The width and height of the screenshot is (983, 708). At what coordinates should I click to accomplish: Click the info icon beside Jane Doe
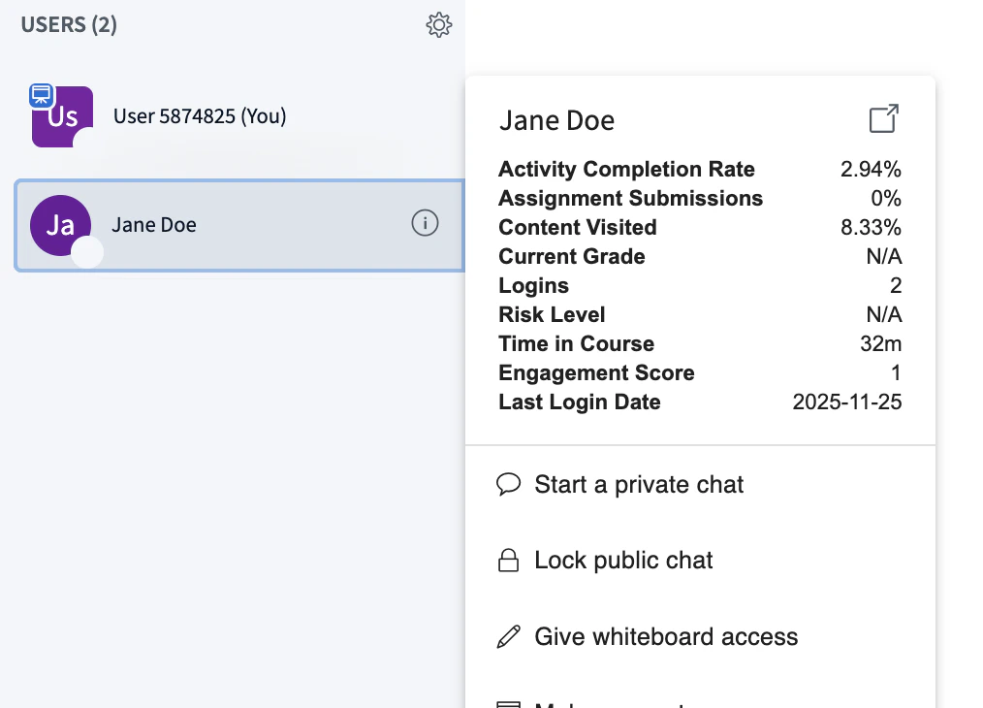tap(425, 223)
